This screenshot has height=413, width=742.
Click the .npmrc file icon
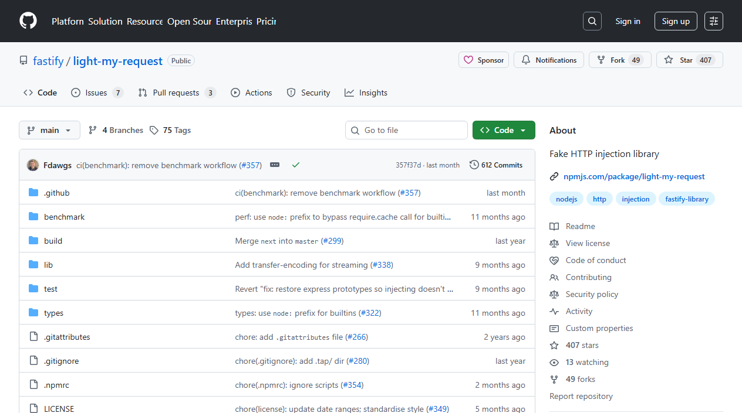click(33, 385)
